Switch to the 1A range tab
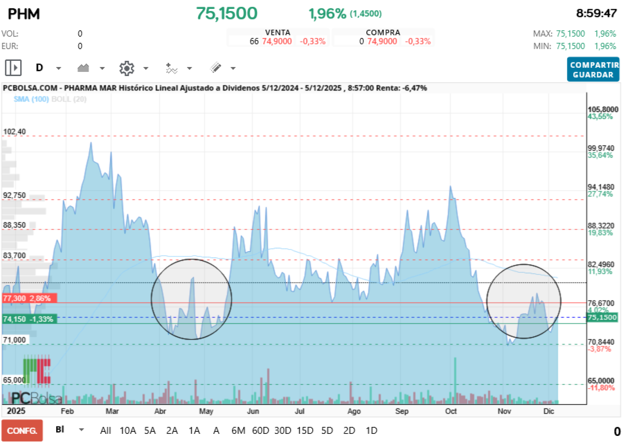The width and height of the screenshot is (630, 445). [x=195, y=430]
